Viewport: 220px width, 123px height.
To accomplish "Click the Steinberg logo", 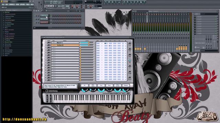I will click(x=51, y=91).
